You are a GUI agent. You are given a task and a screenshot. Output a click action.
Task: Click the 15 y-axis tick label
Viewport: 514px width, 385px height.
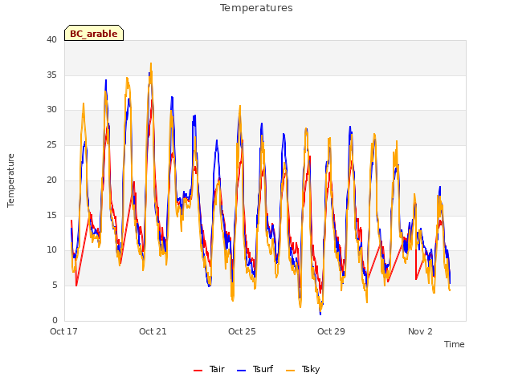(51, 215)
